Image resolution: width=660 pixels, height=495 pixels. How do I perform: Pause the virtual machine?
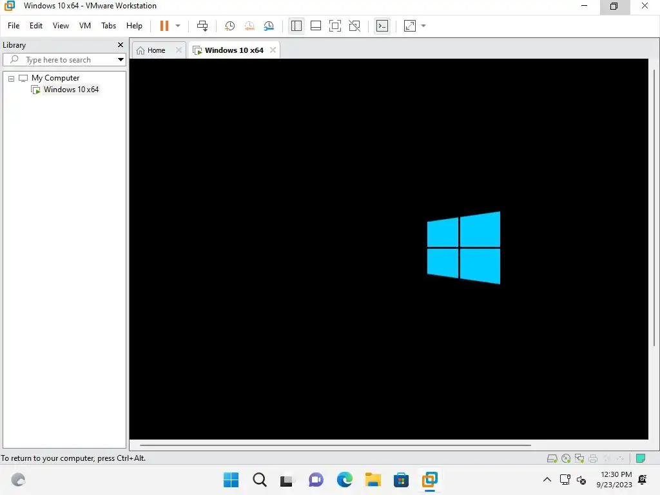[x=164, y=26]
